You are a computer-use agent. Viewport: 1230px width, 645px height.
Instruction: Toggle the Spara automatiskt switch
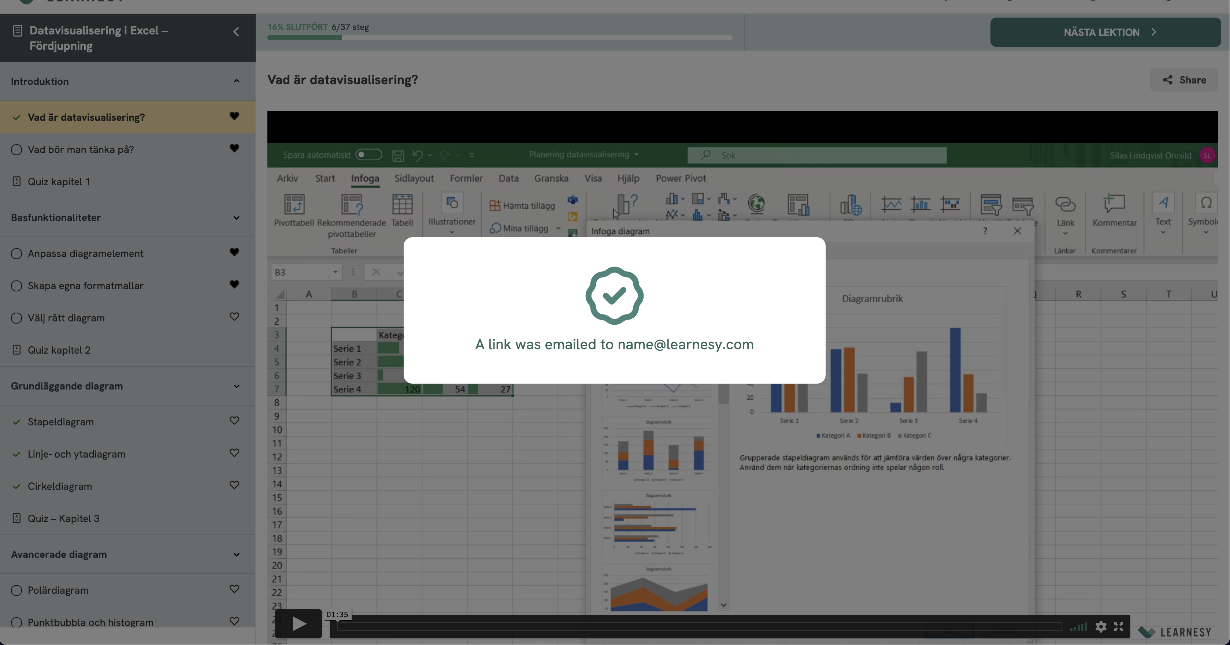369,154
